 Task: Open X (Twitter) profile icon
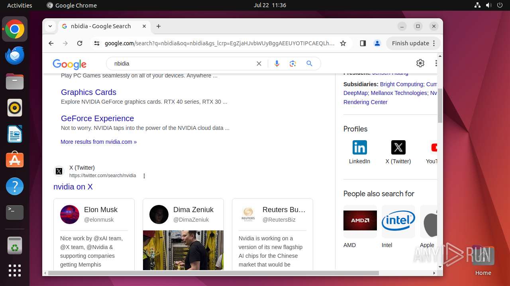[398, 147]
